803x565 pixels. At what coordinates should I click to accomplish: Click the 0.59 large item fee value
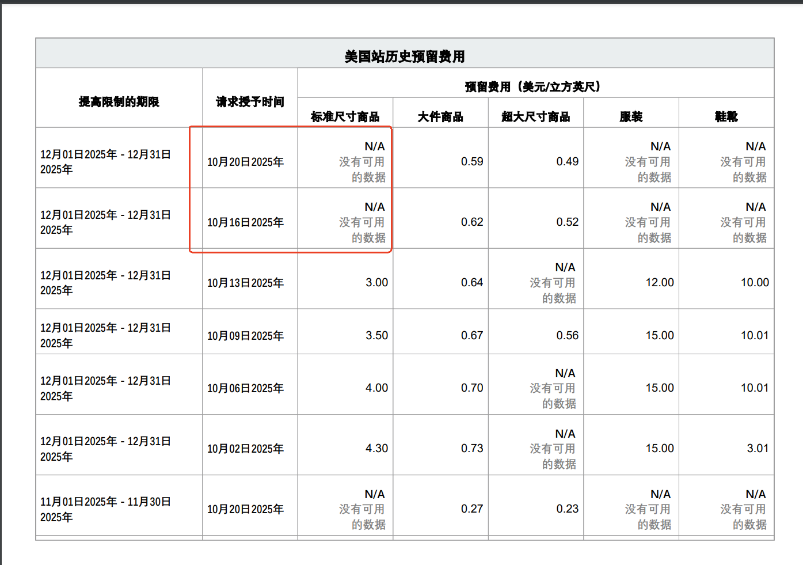[x=471, y=162]
